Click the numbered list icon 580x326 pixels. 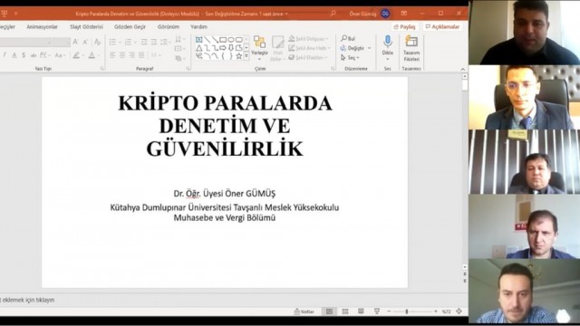click(128, 43)
